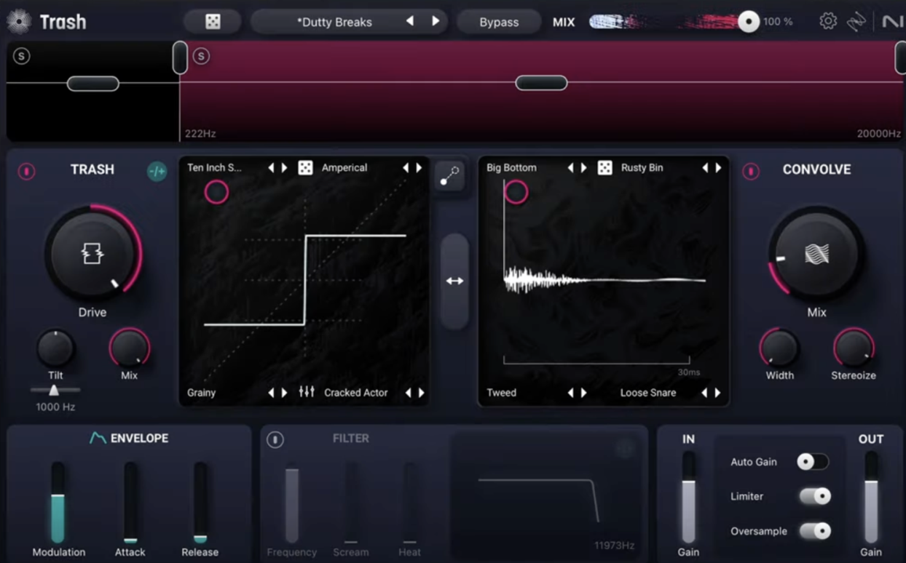
Task: Toggle the CONVOLVE module power button
Action: pyautogui.click(x=751, y=172)
